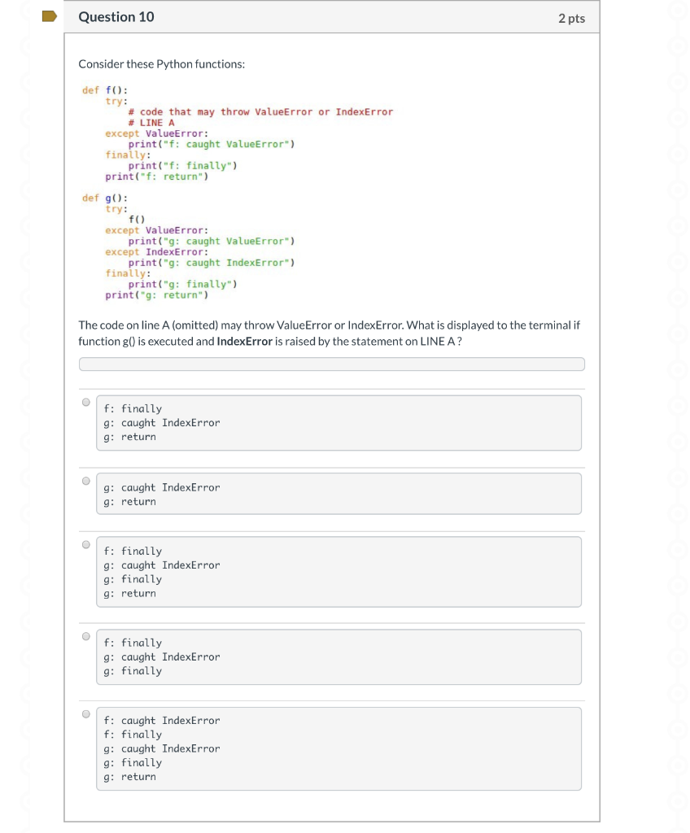Click the answer option ending in g: finally
690x833 pixels.
click(x=339, y=656)
